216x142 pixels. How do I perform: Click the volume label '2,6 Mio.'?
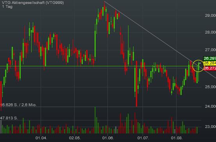point(29,105)
